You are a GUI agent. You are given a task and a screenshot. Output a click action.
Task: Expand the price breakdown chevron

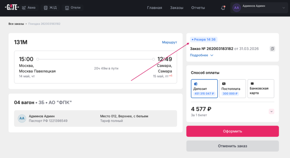pyautogui.click(x=272, y=111)
